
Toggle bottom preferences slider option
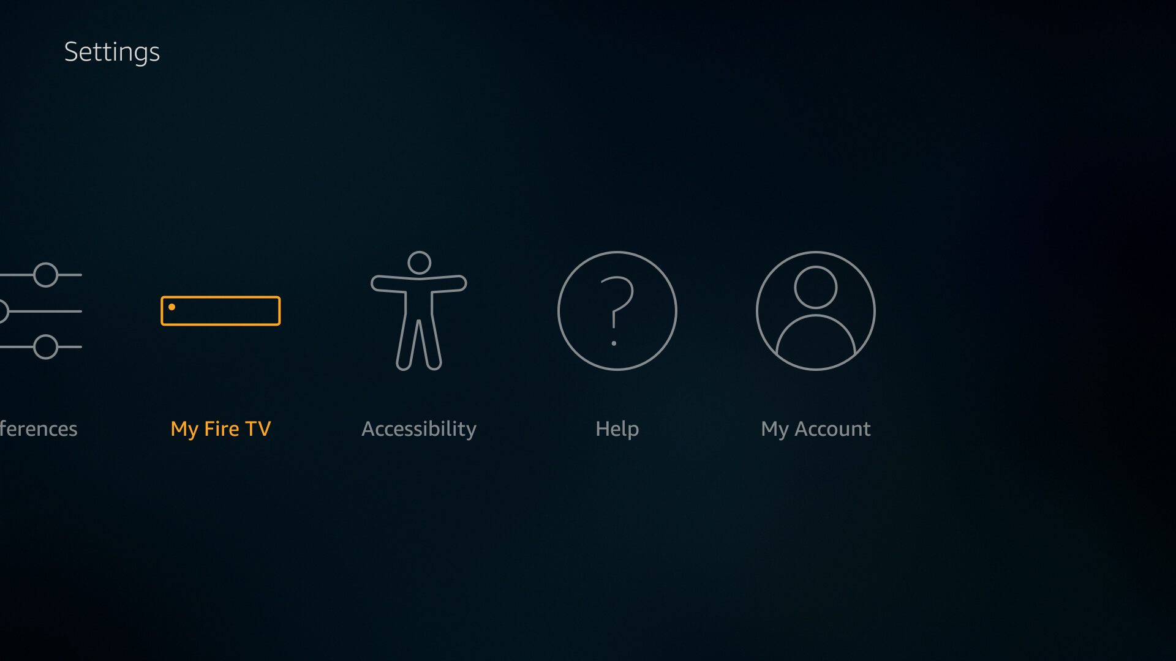[x=45, y=347]
